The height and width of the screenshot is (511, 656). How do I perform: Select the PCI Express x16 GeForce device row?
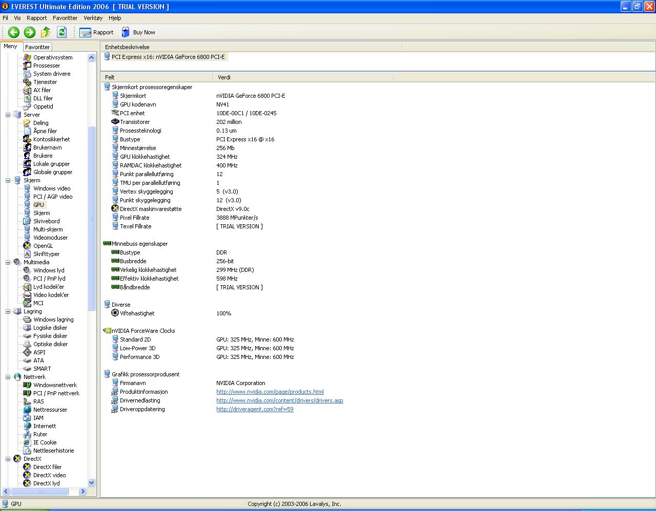point(165,57)
